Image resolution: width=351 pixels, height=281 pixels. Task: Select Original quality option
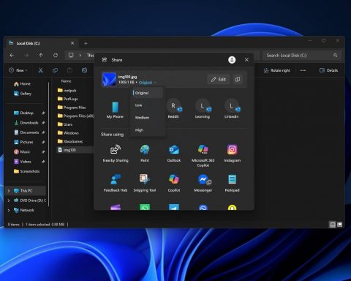tap(148, 93)
